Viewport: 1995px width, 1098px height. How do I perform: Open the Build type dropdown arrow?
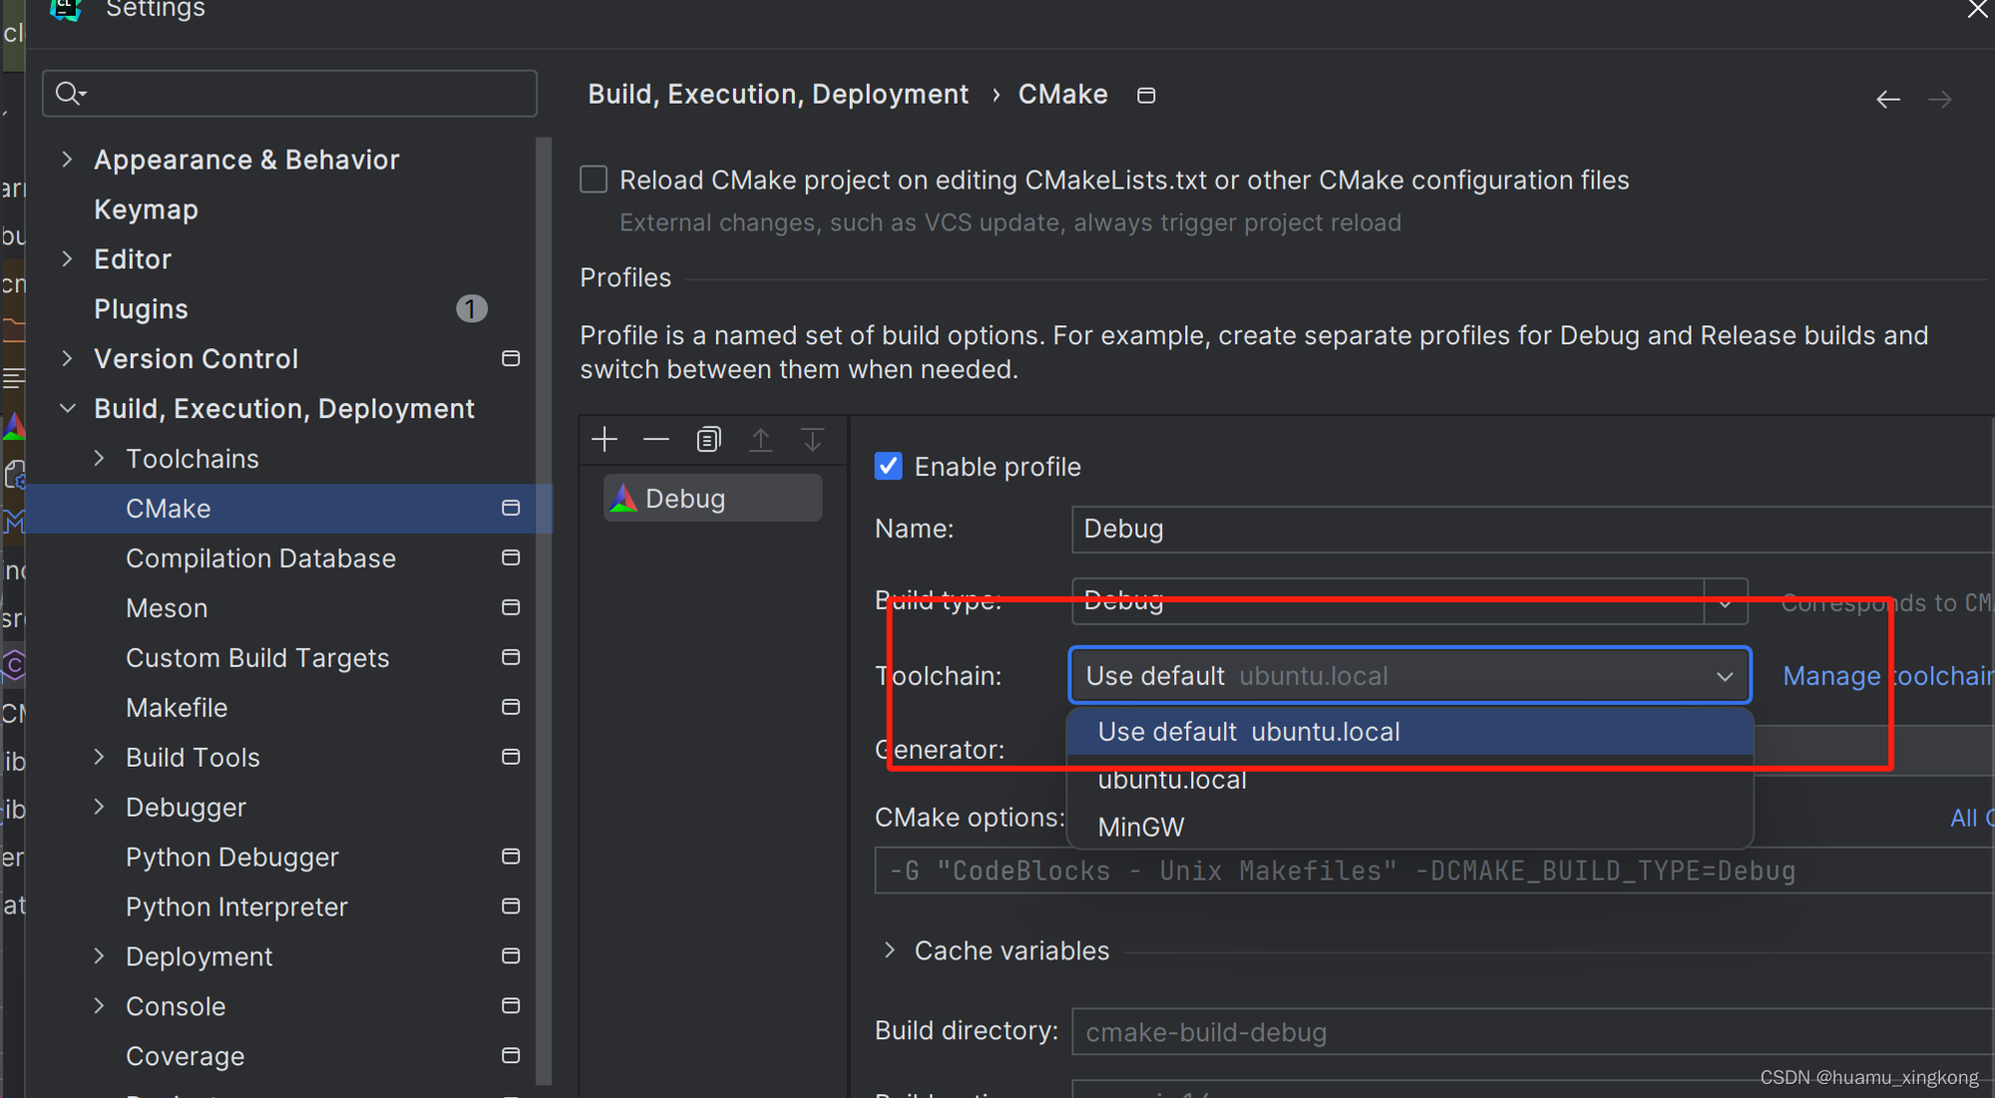pyautogui.click(x=1726, y=602)
